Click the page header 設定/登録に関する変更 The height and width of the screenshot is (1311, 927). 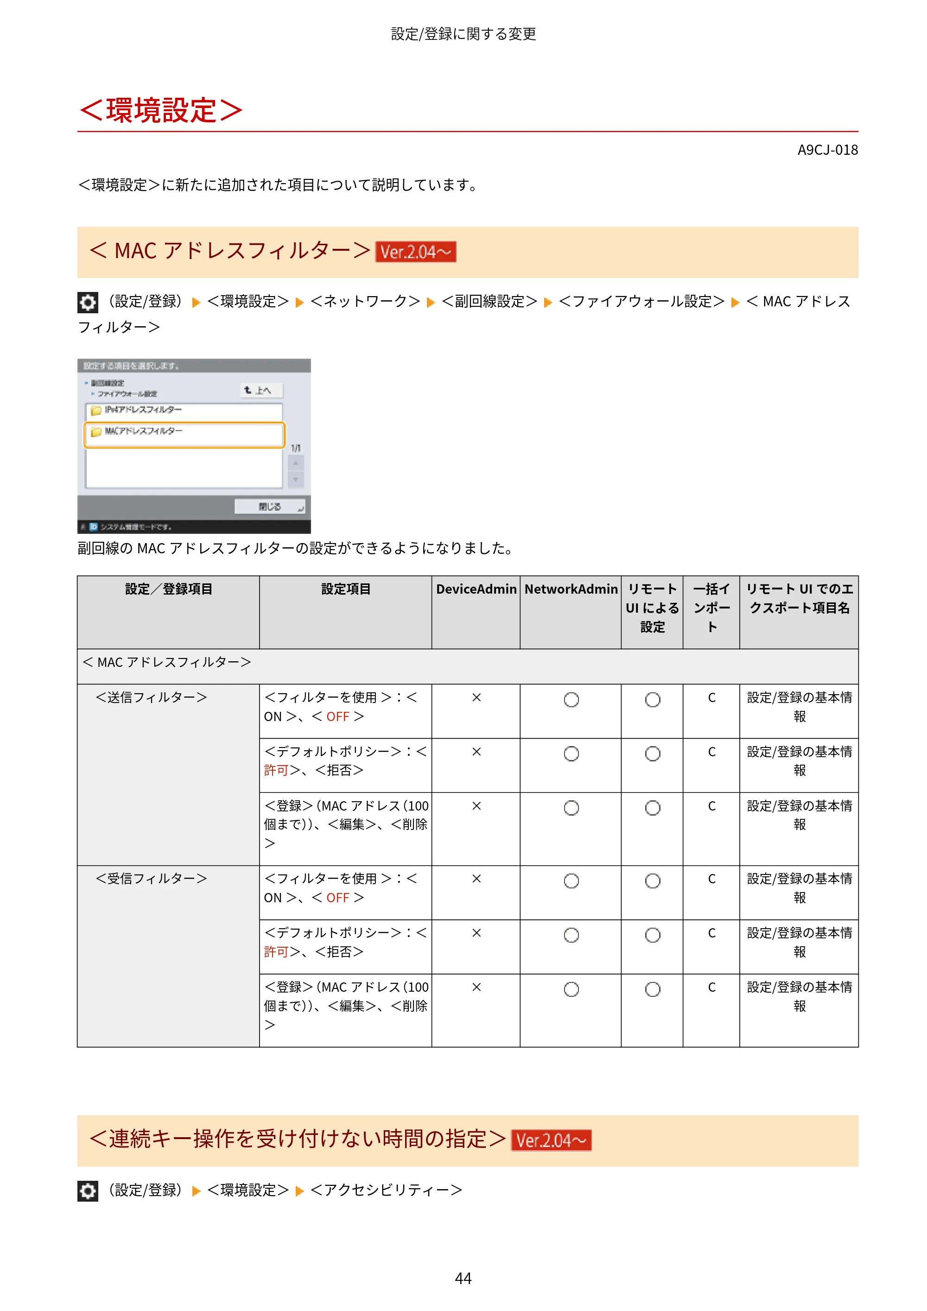pos(463,34)
